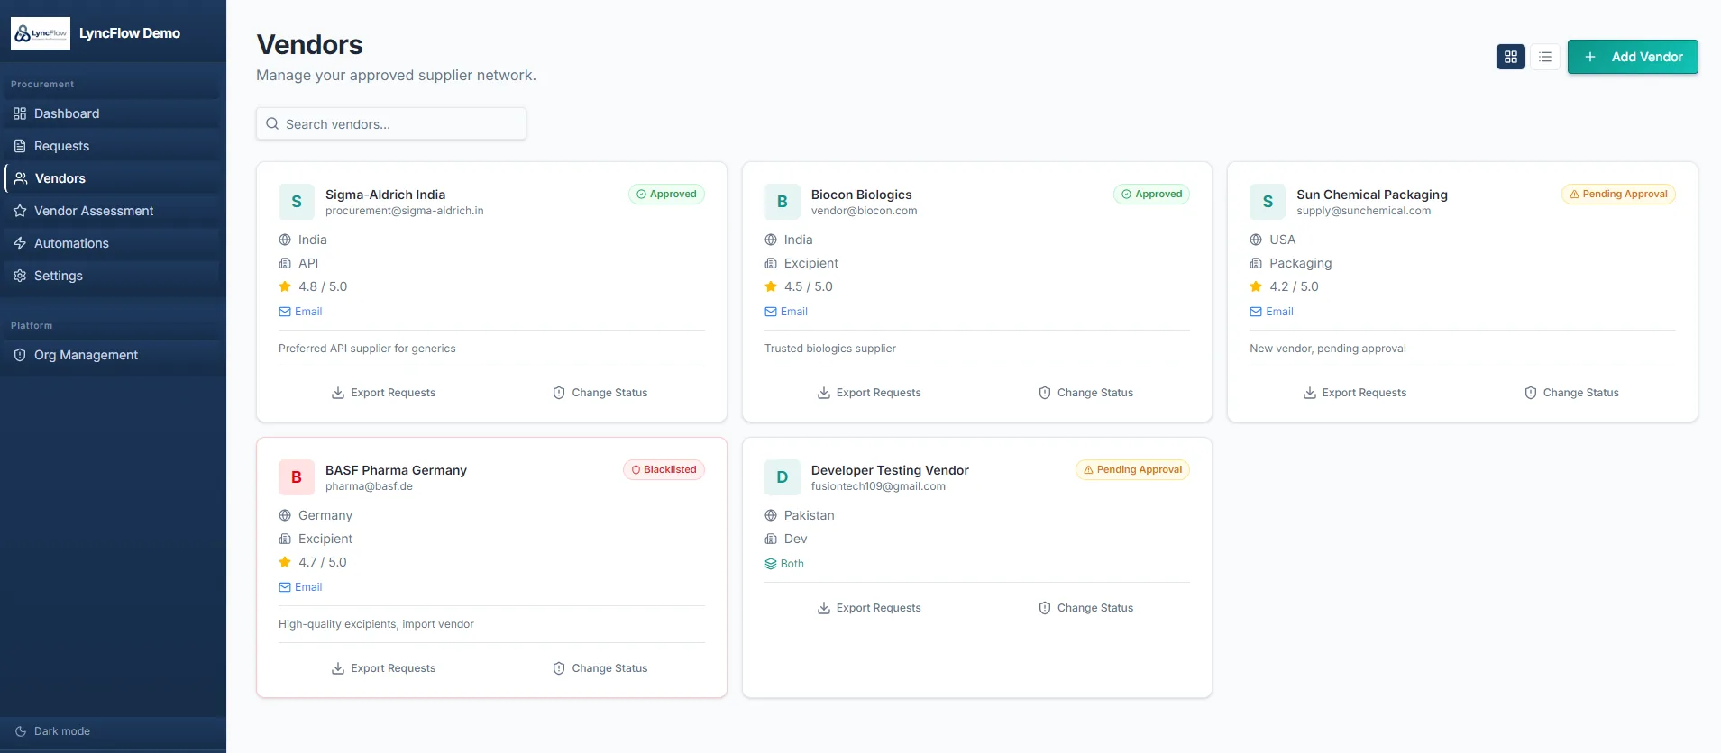The height and width of the screenshot is (753, 1721).
Task: Select the Sigma-Aldrich India vendor name
Action: tap(385, 195)
